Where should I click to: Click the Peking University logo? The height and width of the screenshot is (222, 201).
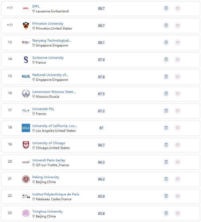pyautogui.click(x=26, y=179)
